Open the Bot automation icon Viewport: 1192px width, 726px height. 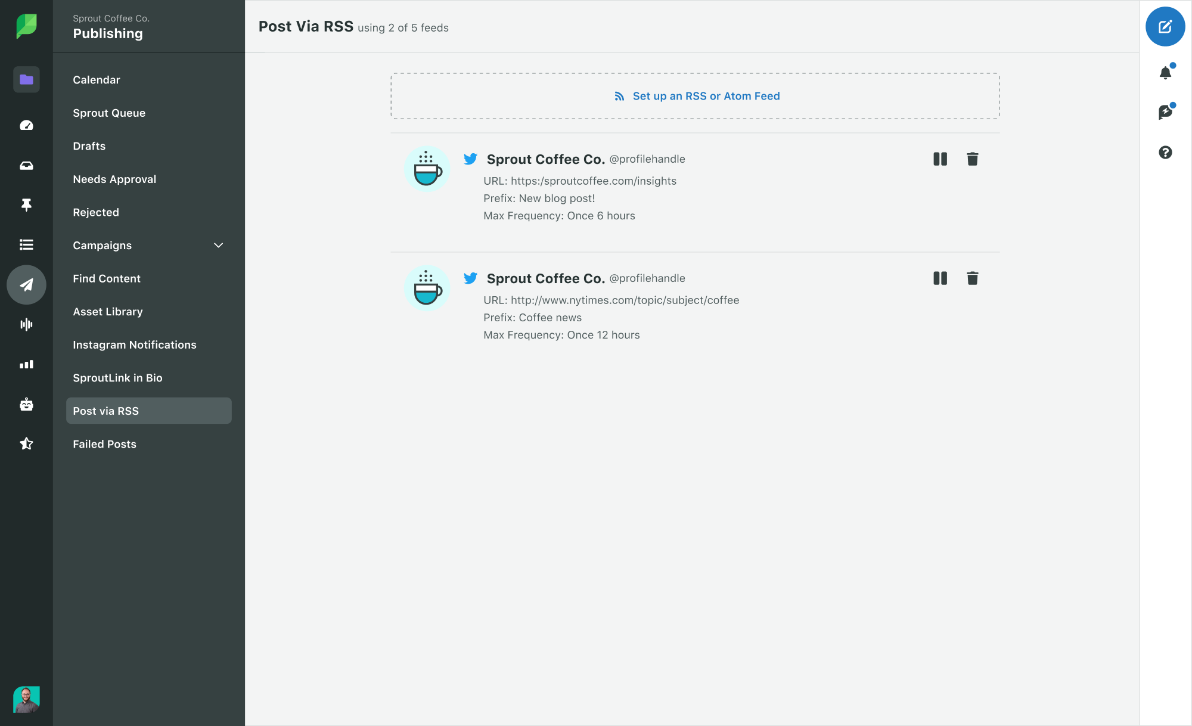[x=26, y=405]
